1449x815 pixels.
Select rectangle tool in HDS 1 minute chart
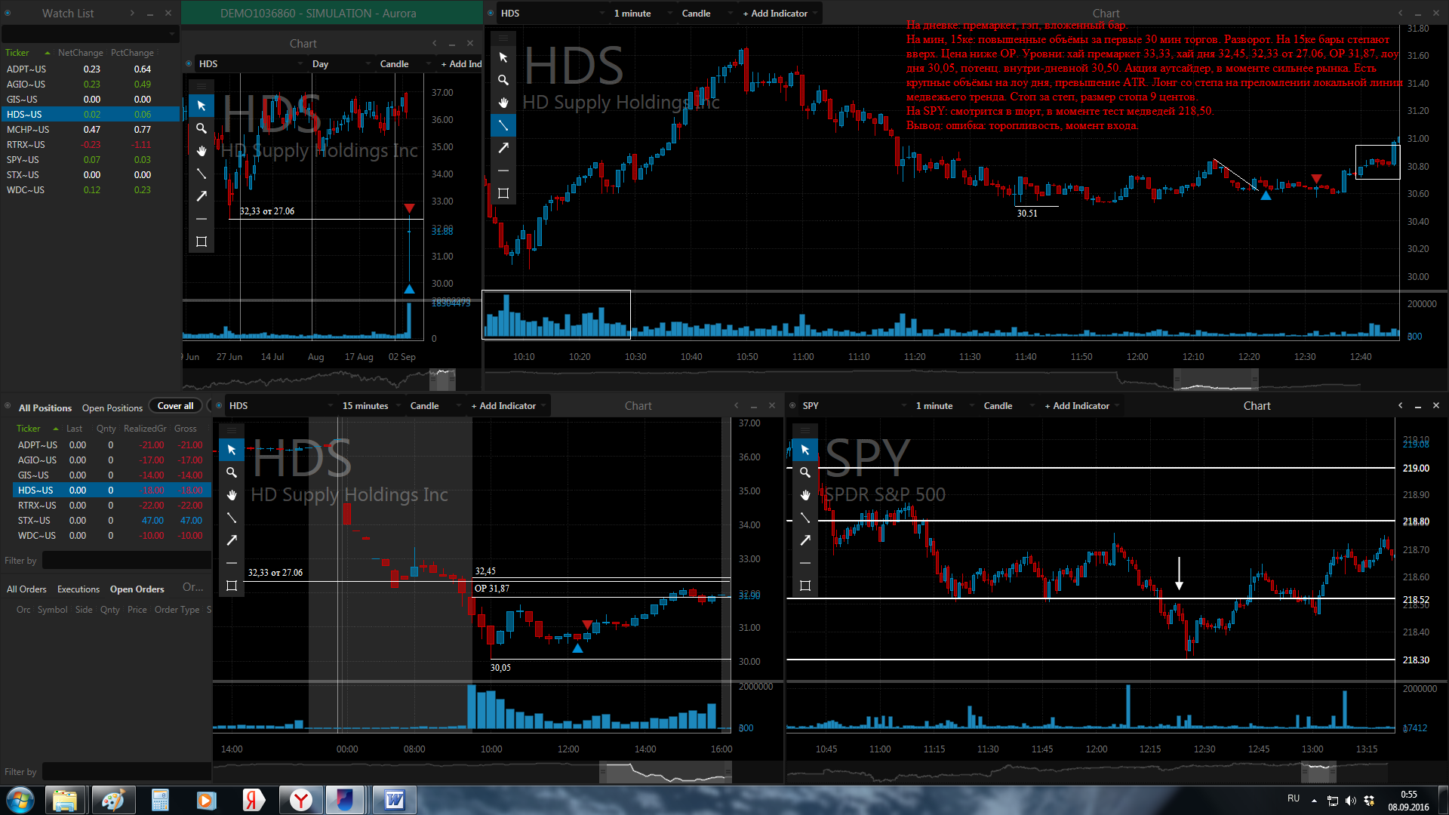tap(503, 193)
